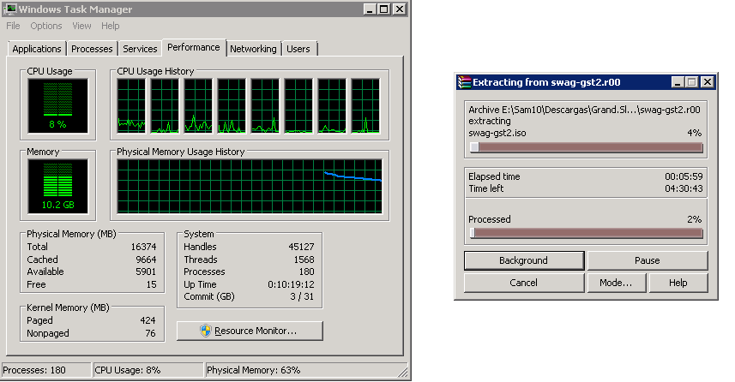Switch to the Processes tab
Screen dimensions: 735x382
coord(92,49)
